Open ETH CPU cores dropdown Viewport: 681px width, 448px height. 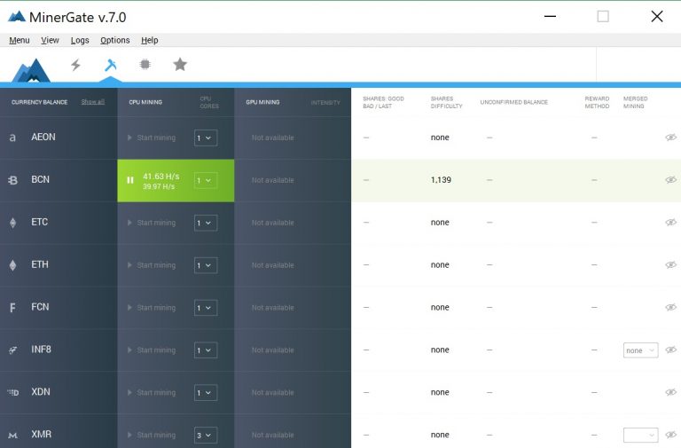tap(206, 265)
